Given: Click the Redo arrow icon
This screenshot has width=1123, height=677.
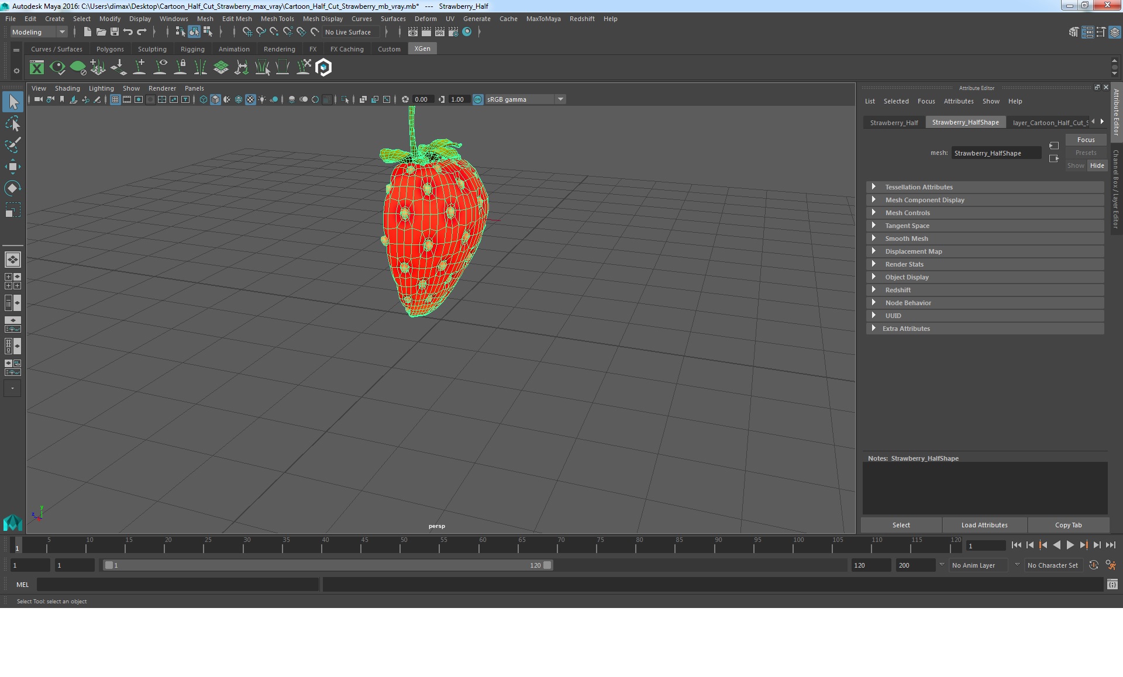Looking at the screenshot, I should pyautogui.click(x=142, y=32).
